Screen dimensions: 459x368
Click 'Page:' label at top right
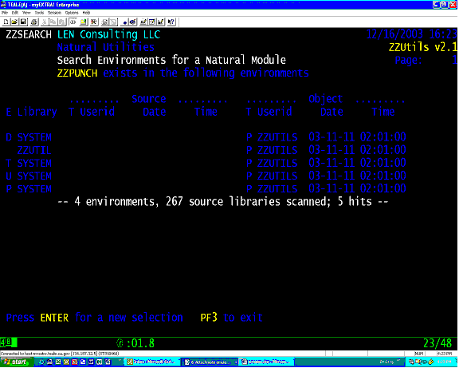tap(408, 61)
